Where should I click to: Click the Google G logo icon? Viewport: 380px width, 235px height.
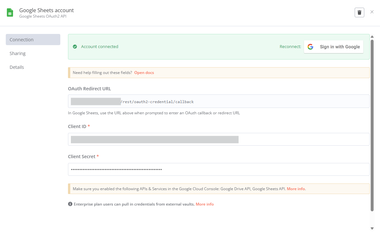[x=310, y=47]
